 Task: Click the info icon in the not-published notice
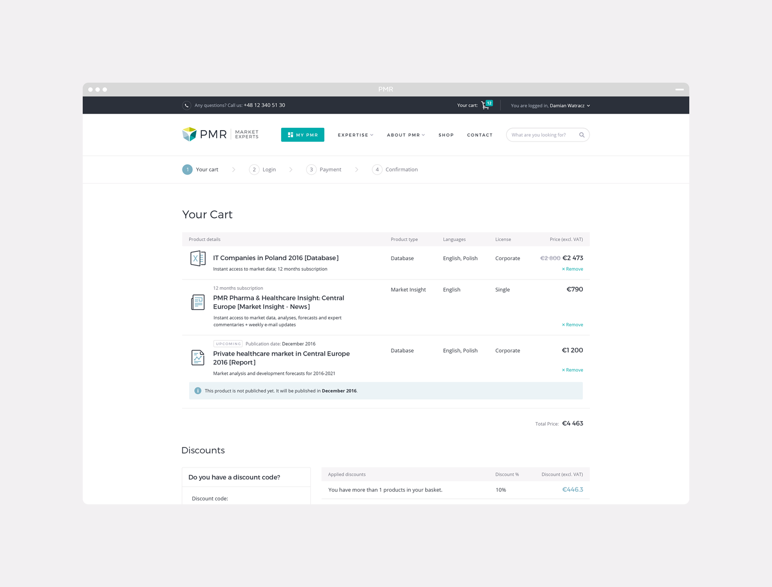coord(198,391)
